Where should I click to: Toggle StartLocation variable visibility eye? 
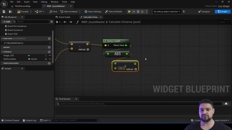[x=50, y=59]
